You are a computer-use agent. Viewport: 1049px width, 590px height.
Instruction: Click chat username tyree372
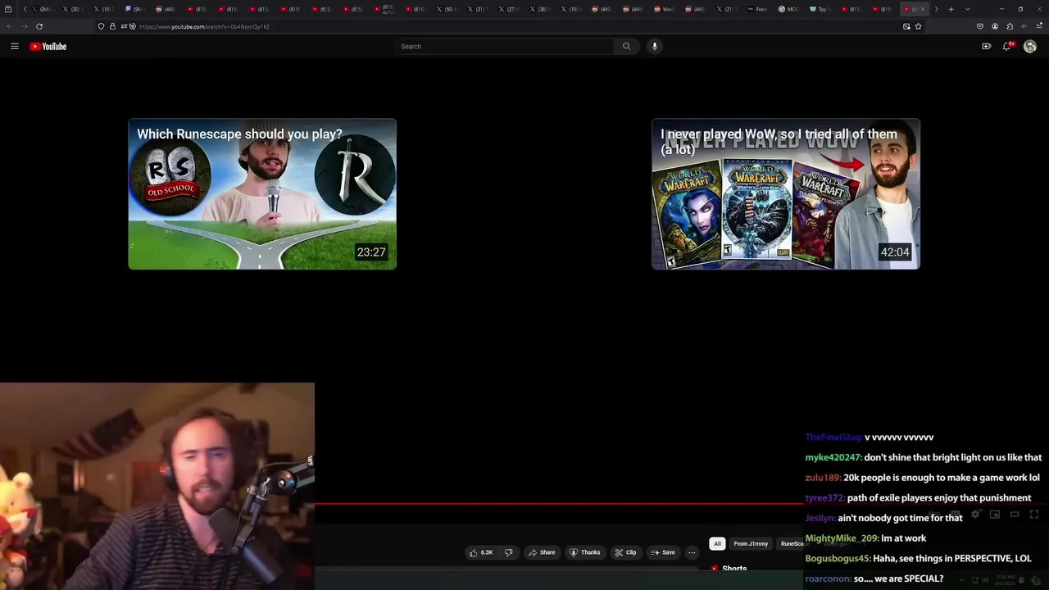[x=824, y=497]
